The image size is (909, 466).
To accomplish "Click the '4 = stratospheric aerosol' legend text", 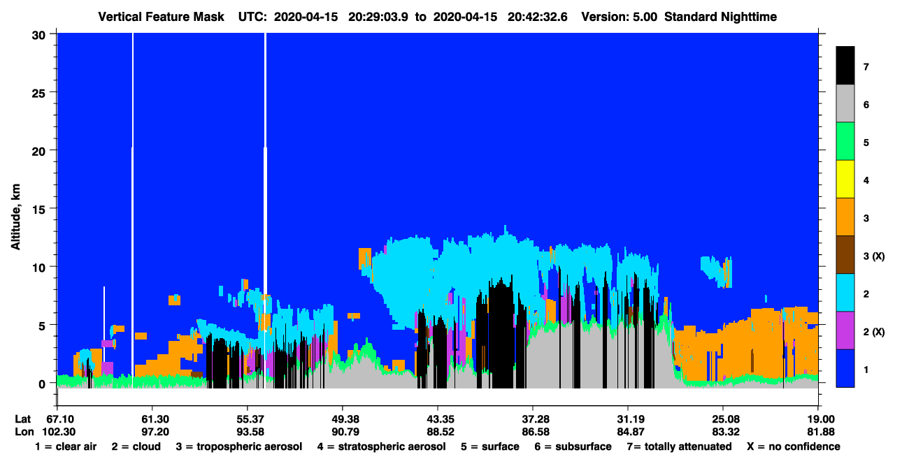I will coord(381,446).
